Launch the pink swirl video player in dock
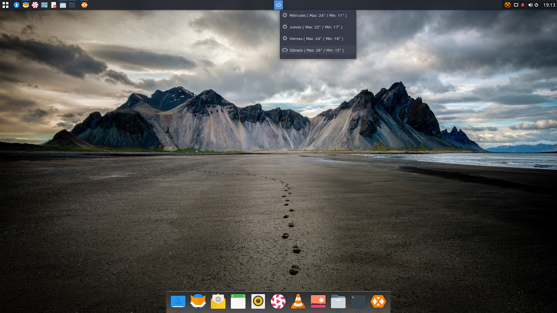Screen dimensions: 557x313 pos(278,301)
